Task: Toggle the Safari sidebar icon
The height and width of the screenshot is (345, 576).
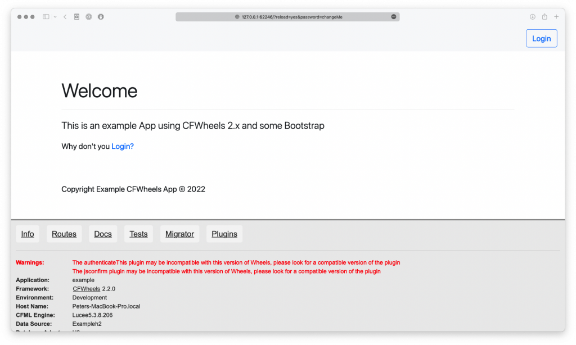Action: point(46,17)
